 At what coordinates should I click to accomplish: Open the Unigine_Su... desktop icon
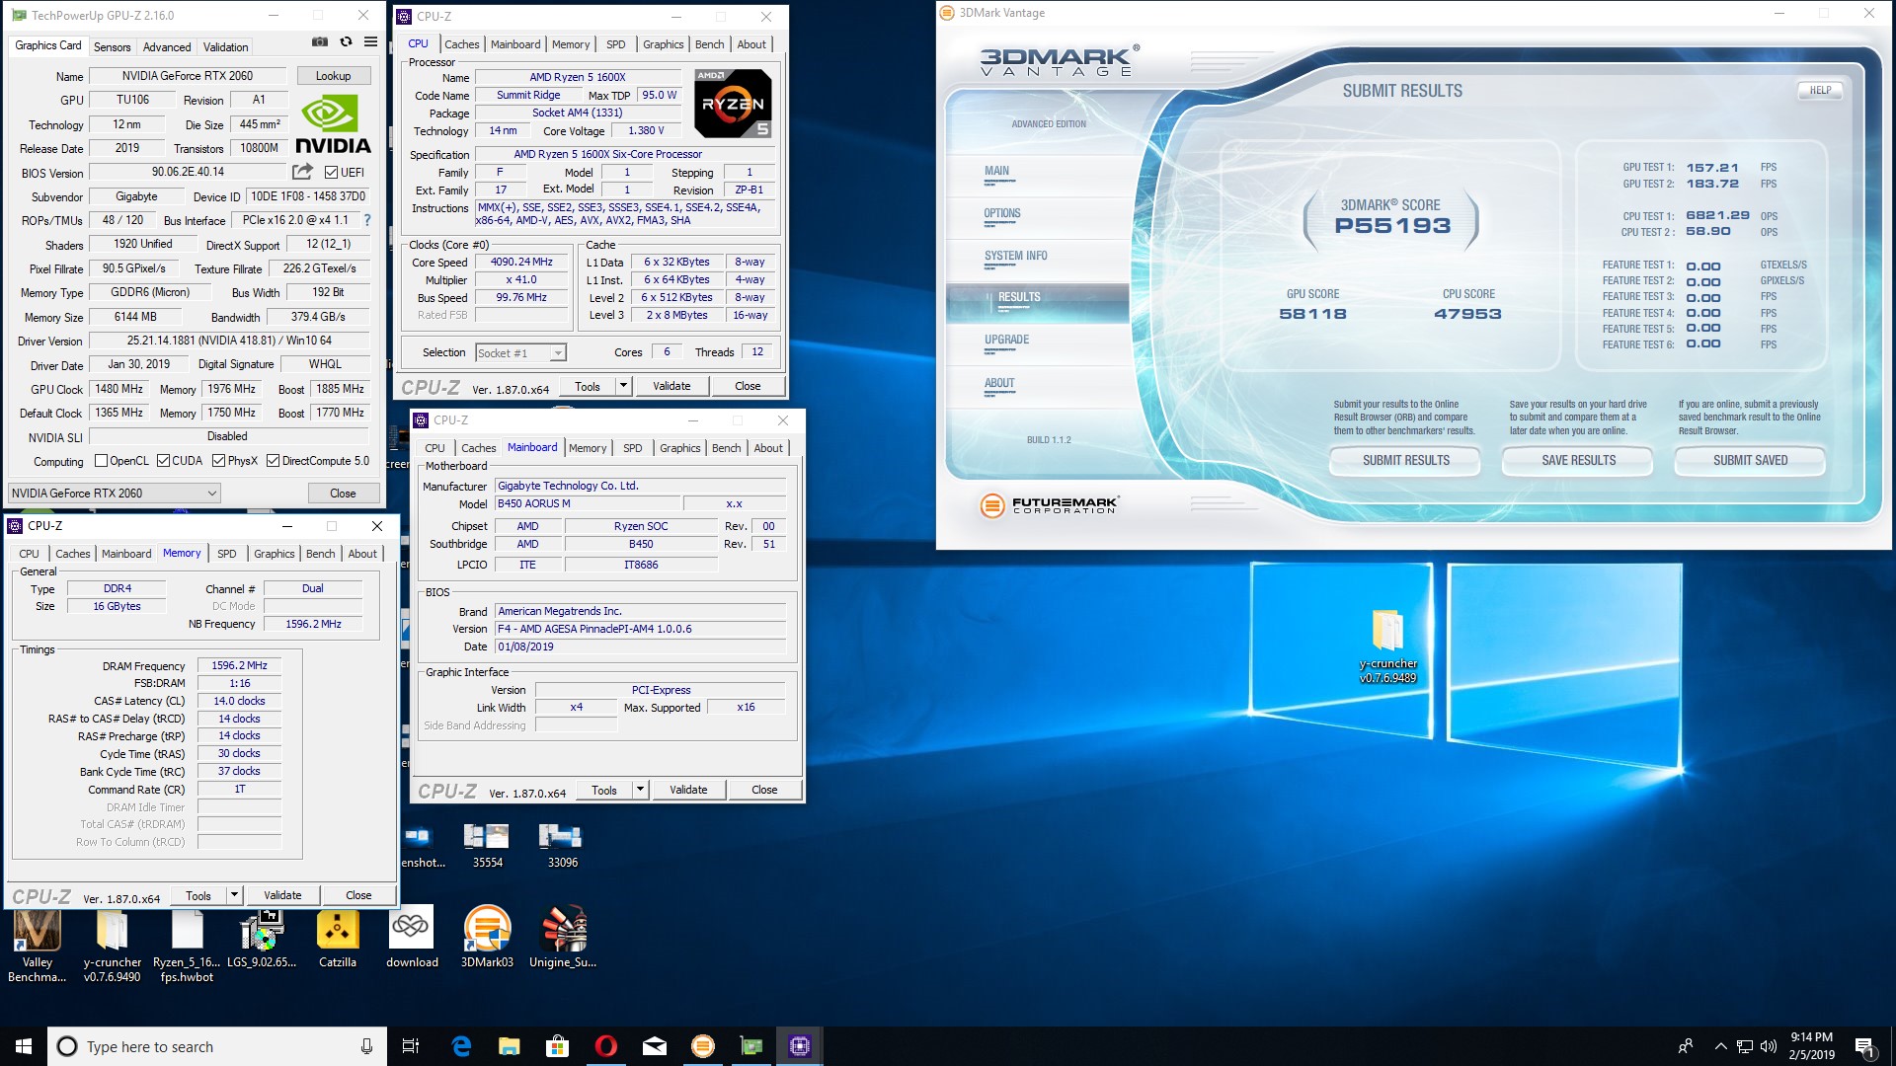(x=563, y=937)
